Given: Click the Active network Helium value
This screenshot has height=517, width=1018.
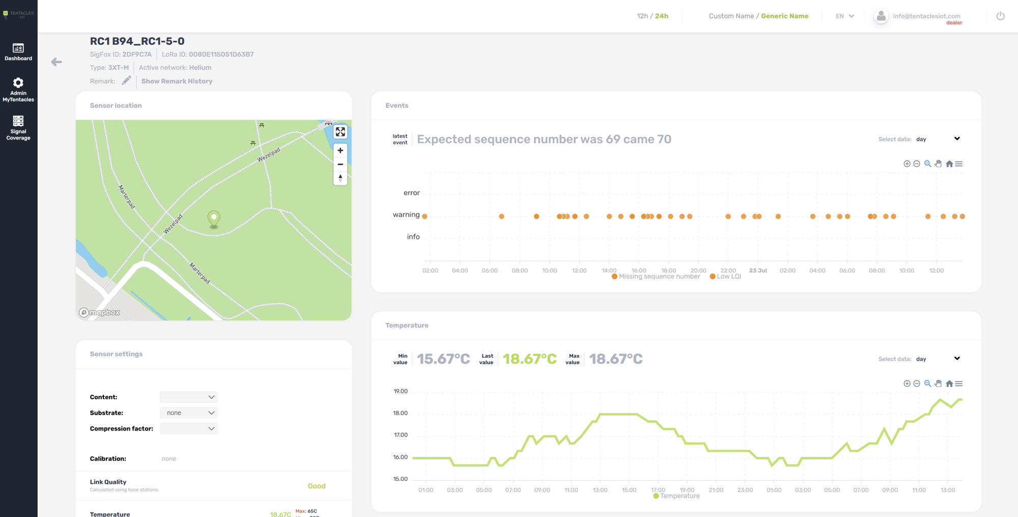Looking at the screenshot, I should pos(200,67).
